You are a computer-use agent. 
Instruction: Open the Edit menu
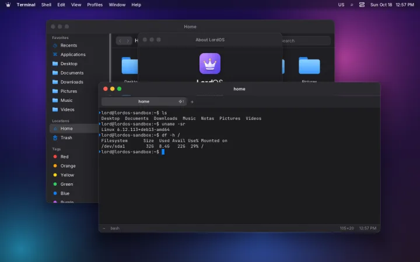pyautogui.click(x=61, y=5)
